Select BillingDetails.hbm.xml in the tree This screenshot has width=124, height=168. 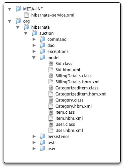[x=77, y=82]
